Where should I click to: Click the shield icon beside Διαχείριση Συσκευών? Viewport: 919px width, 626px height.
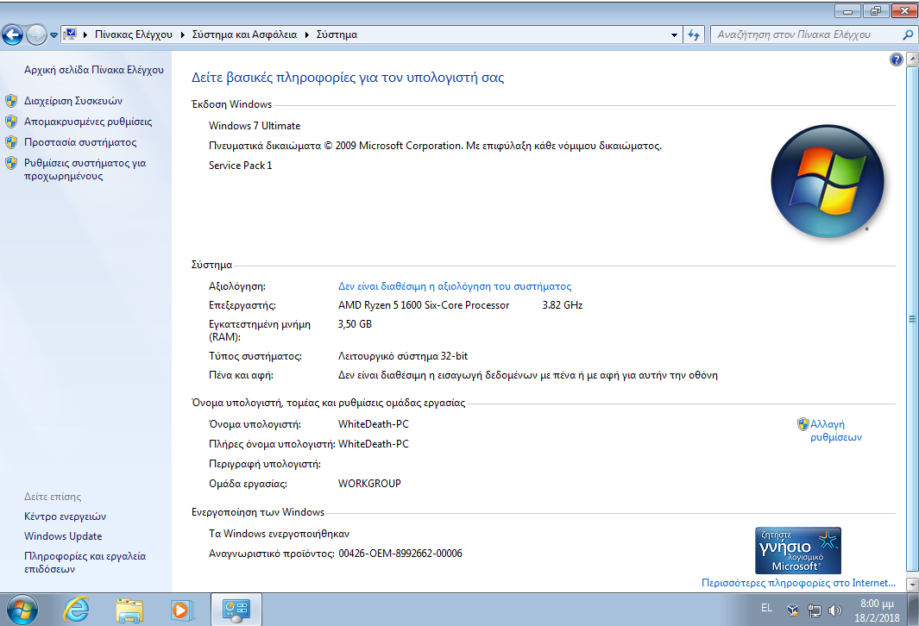(x=11, y=101)
